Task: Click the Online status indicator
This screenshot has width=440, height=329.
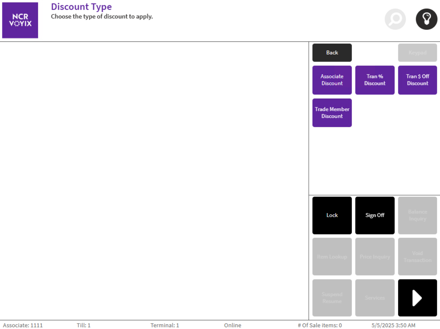Action: (232, 325)
